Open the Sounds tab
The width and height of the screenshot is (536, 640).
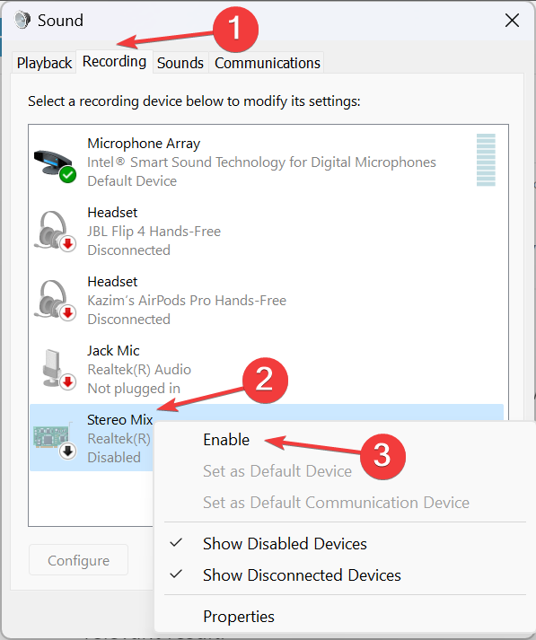pos(180,63)
